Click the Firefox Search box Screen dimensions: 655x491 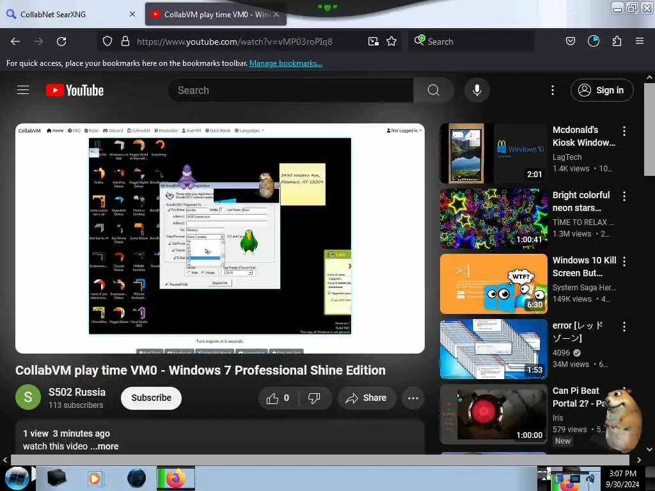471,42
